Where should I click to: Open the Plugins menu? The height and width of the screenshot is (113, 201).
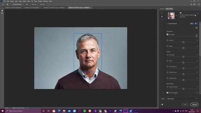[x=40, y=1]
